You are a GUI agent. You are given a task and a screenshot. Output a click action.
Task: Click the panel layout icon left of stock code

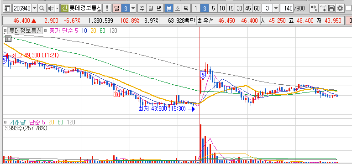point(8,9)
